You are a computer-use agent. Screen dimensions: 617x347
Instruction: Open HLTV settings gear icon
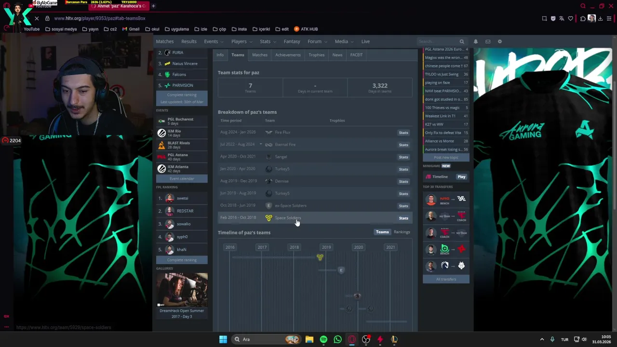click(500, 41)
